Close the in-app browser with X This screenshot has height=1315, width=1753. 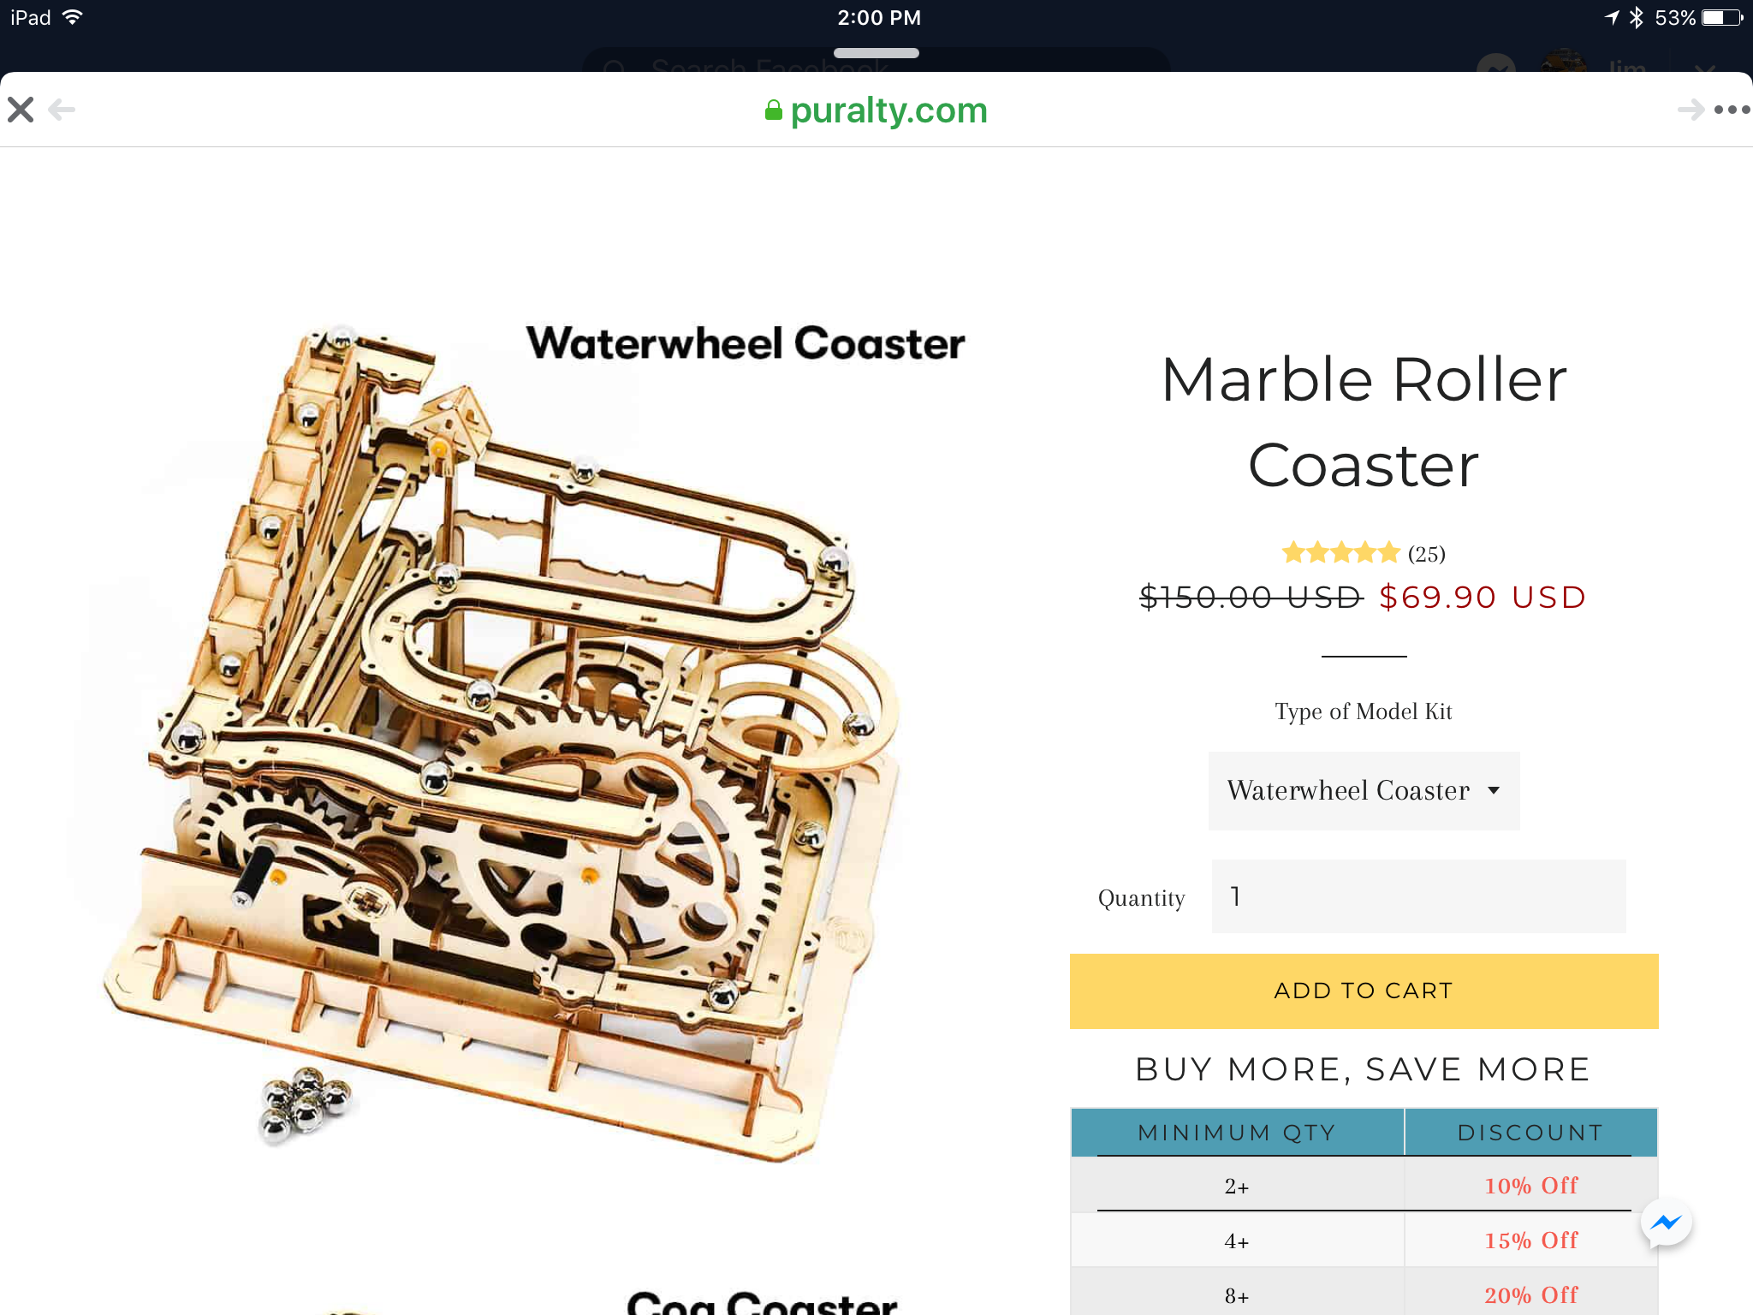pos(21,110)
